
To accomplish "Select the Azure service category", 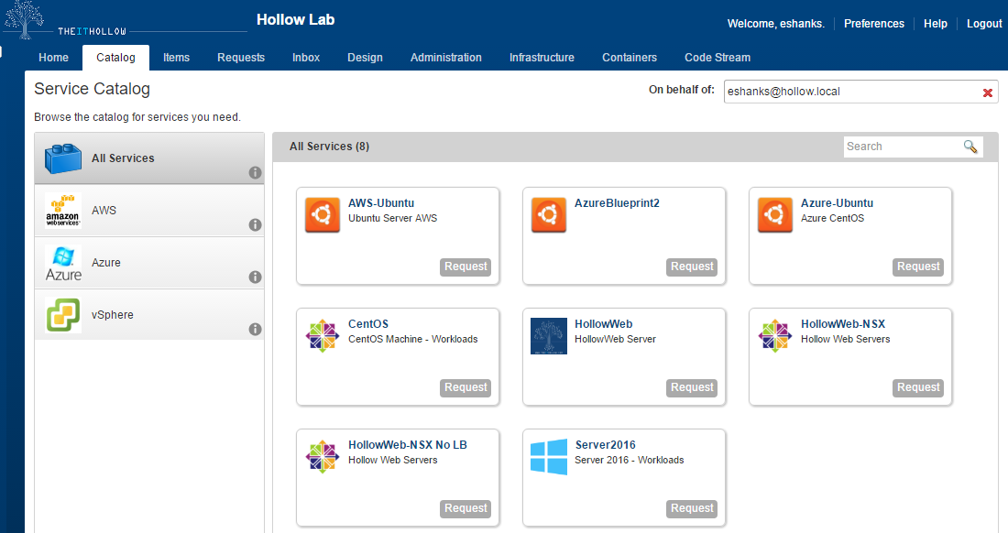I will click(106, 263).
